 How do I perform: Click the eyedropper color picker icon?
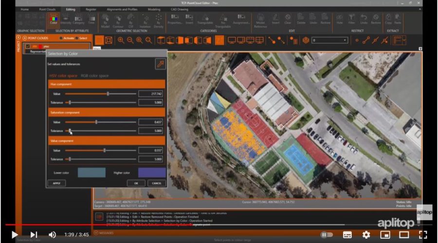[x=160, y=64]
